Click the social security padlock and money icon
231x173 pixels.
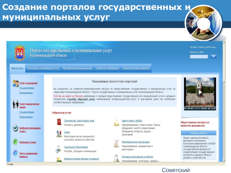pyautogui.click(x=59, y=149)
